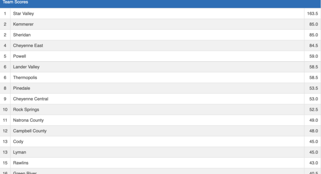Click Pinedale in the team list
Image resolution: width=321 pixels, height=174 pixels.
22,88
